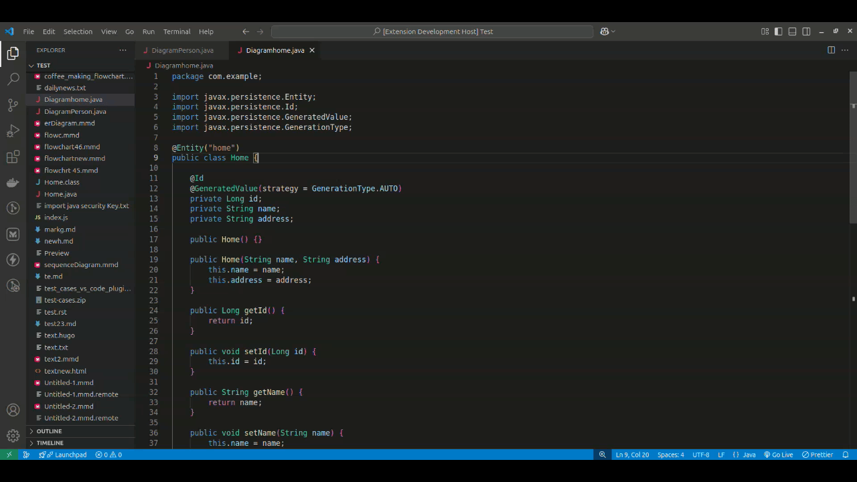
Task: Toggle the bottom panel visibility
Action: click(792, 31)
